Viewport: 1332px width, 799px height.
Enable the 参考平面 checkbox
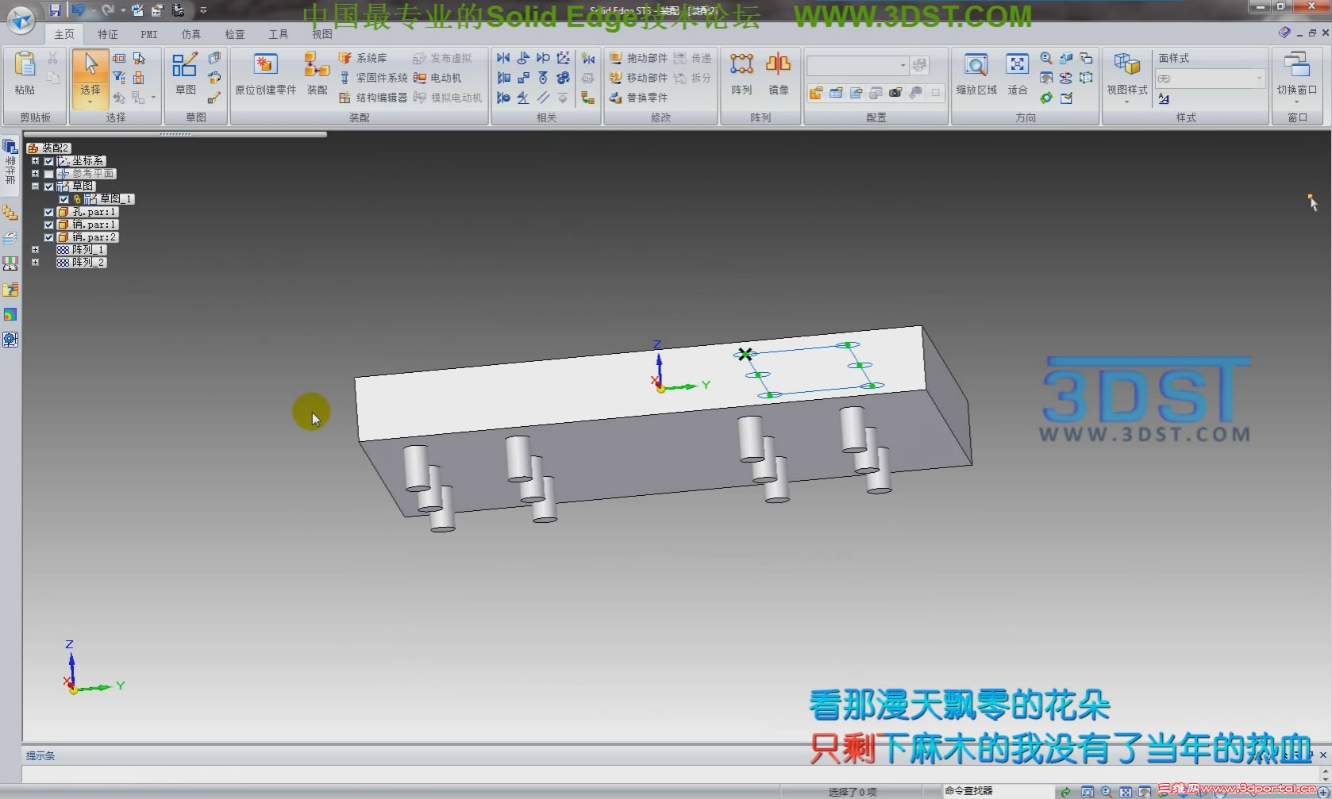(x=49, y=174)
